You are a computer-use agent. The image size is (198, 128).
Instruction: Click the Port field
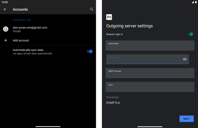pyautogui.click(x=150, y=87)
